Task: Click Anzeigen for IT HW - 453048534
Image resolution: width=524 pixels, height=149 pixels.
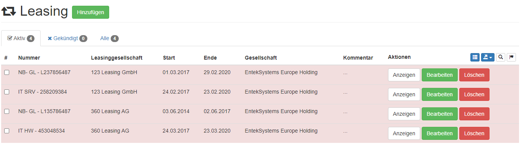Action: click(404, 133)
